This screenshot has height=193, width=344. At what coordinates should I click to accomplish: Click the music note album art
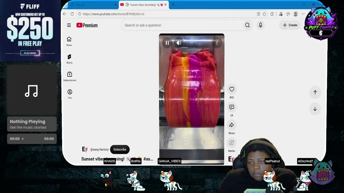[x=31, y=91]
